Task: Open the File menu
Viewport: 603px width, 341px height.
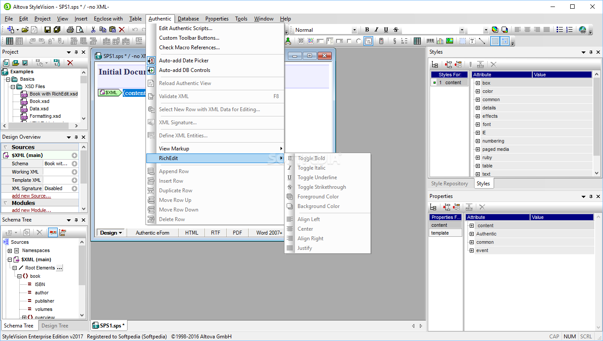Action: coord(9,19)
